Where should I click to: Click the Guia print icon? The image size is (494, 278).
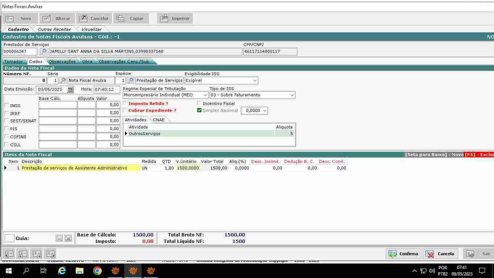click(x=68, y=238)
